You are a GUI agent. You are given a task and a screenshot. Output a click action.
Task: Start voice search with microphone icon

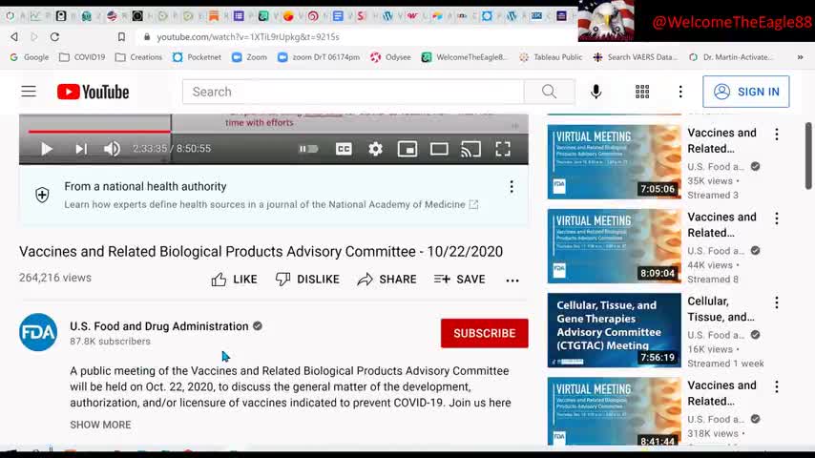click(x=596, y=92)
